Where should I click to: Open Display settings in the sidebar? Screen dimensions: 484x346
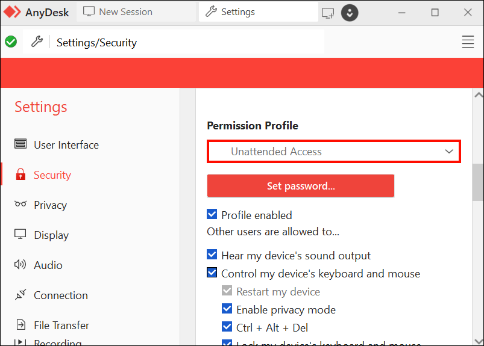click(x=51, y=235)
